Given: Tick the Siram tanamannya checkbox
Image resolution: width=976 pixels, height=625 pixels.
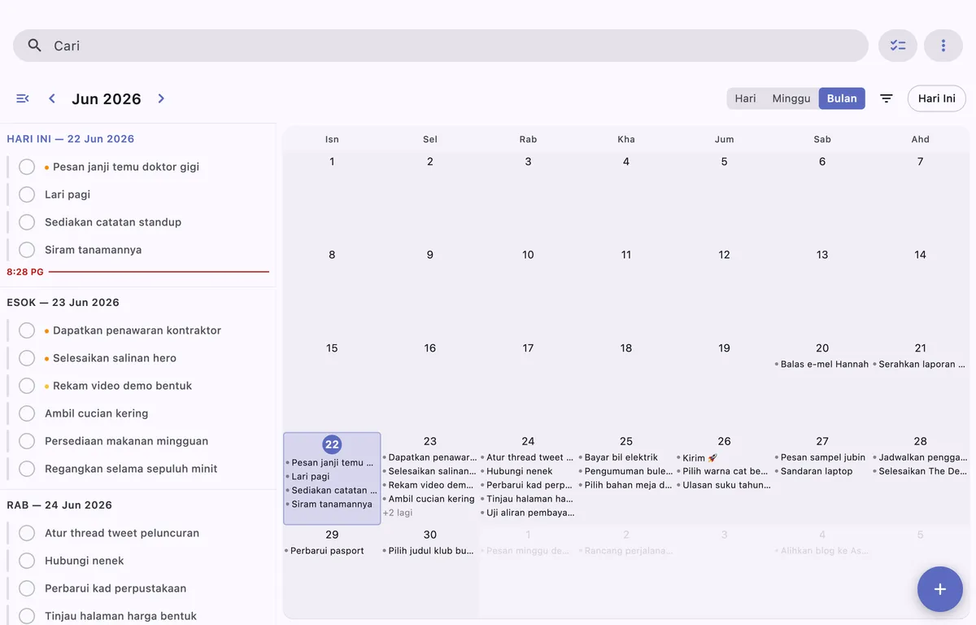Looking at the screenshot, I should click(x=27, y=250).
